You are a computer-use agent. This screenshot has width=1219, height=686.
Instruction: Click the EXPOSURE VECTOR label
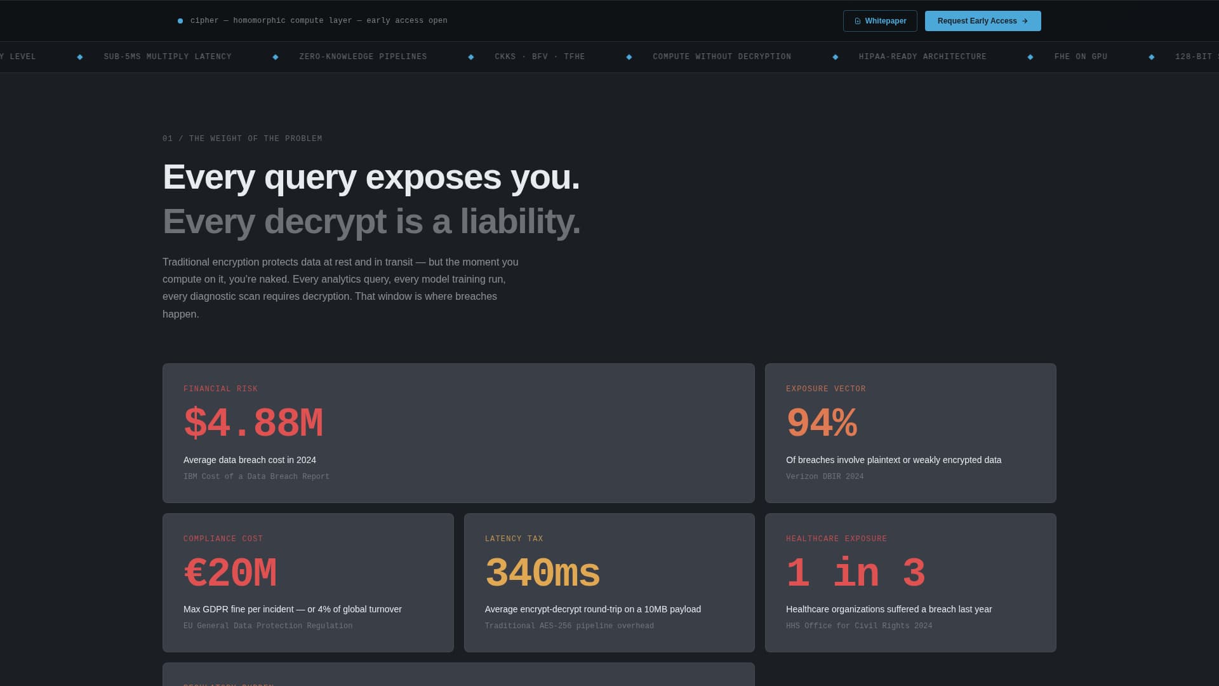[x=825, y=389]
